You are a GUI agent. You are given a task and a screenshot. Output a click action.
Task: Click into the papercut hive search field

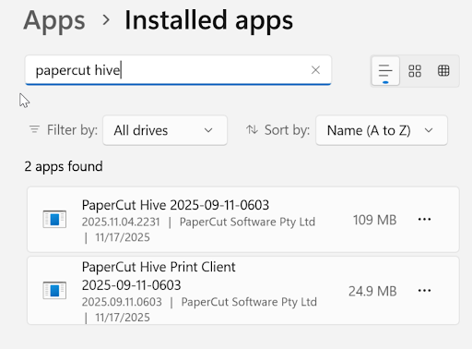point(178,70)
